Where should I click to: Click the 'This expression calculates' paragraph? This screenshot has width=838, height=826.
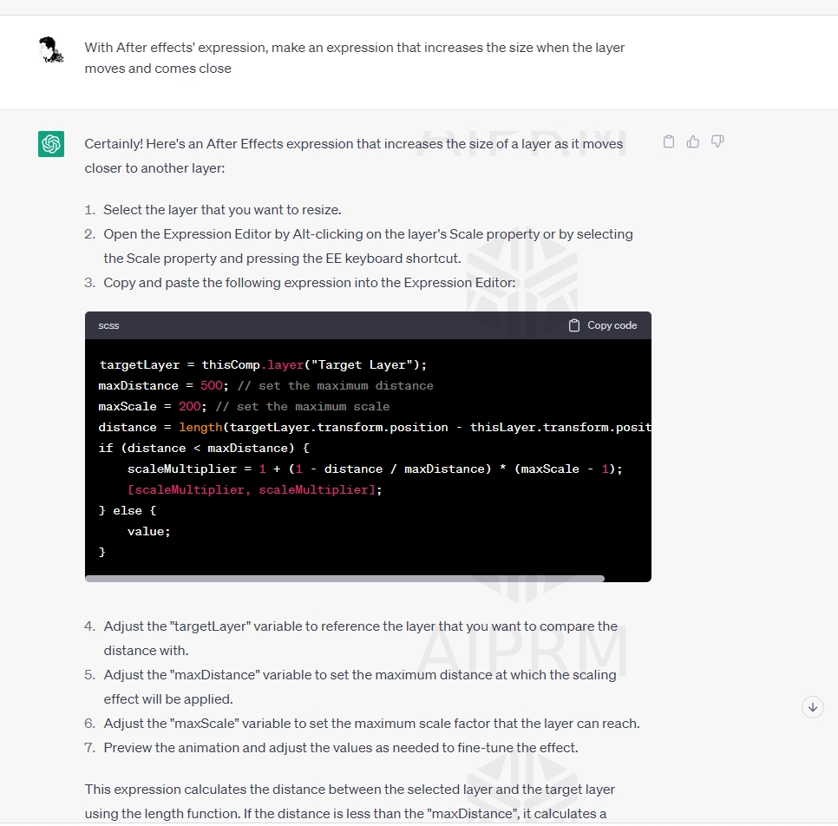[350, 802]
